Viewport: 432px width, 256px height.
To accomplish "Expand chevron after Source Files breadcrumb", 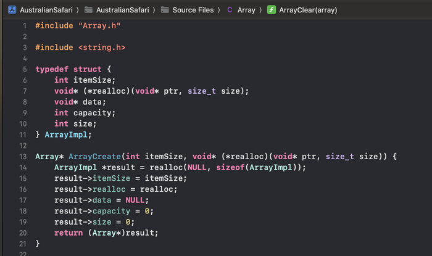I will (x=218, y=10).
